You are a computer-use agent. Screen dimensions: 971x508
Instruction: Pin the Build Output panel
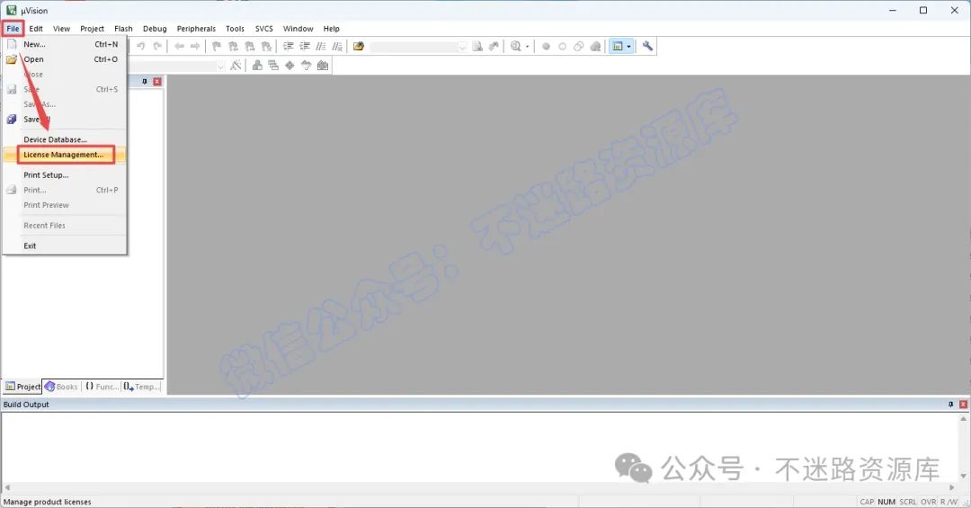coord(950,404)
